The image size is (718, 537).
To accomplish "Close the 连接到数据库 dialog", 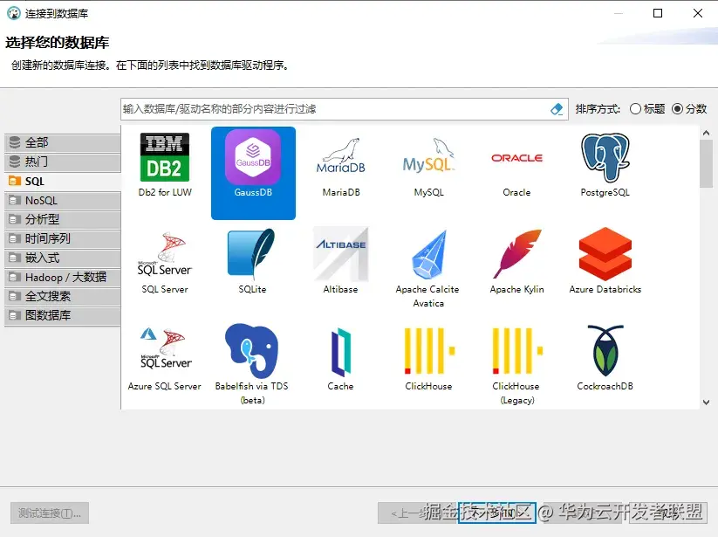I will (697, 13).
